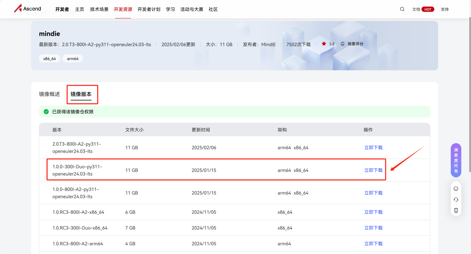
Task: Select the 1.0.RC3-300I-Duo-x86_64 version name
Action: 80,228
